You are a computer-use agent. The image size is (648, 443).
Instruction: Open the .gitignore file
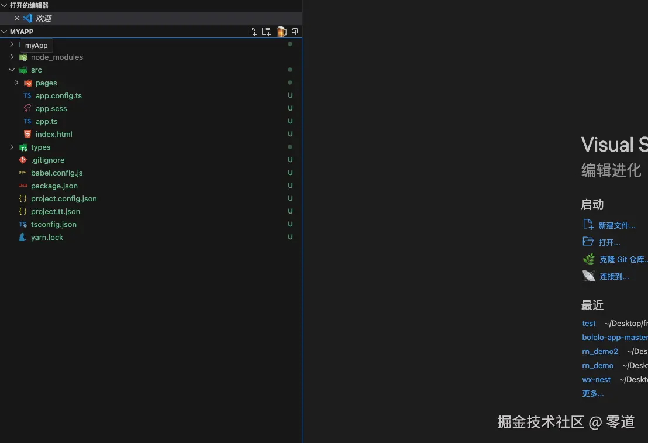151,160
